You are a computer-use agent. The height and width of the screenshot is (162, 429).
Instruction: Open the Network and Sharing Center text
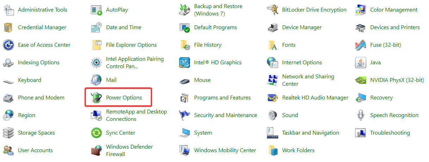pos(308,80)
